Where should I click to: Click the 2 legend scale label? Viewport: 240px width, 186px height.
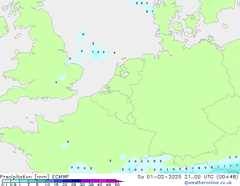click(28, 184)
